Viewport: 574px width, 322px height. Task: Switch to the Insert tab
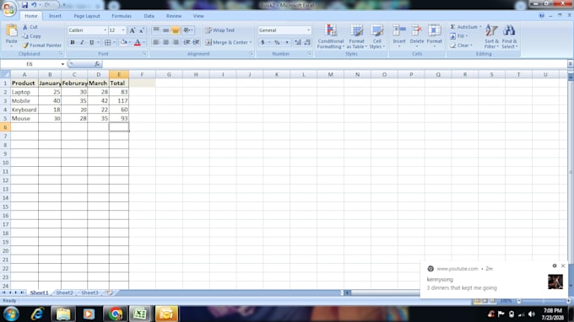55,16
